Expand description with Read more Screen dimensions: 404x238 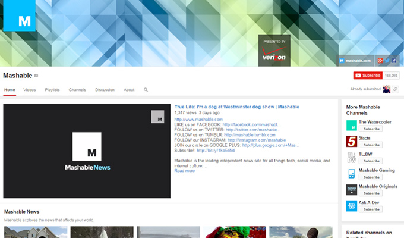(185, 171)
